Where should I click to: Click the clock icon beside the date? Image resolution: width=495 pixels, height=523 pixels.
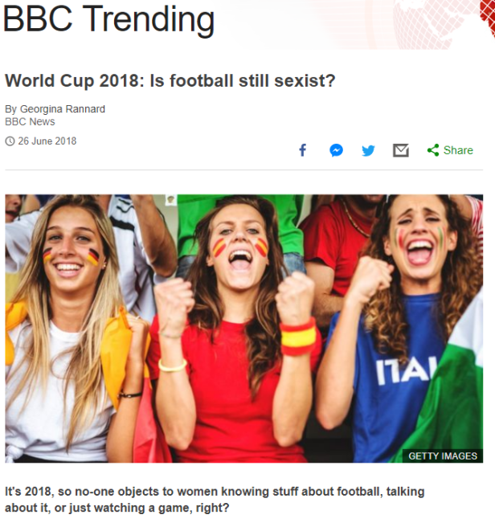tap(10, 141)
